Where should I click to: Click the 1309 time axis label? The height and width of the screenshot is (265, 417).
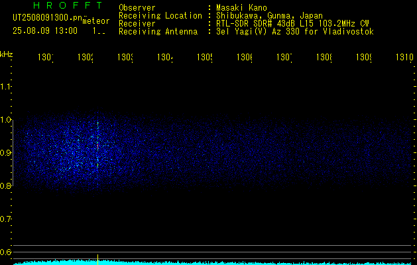click(x=364, y=57)
